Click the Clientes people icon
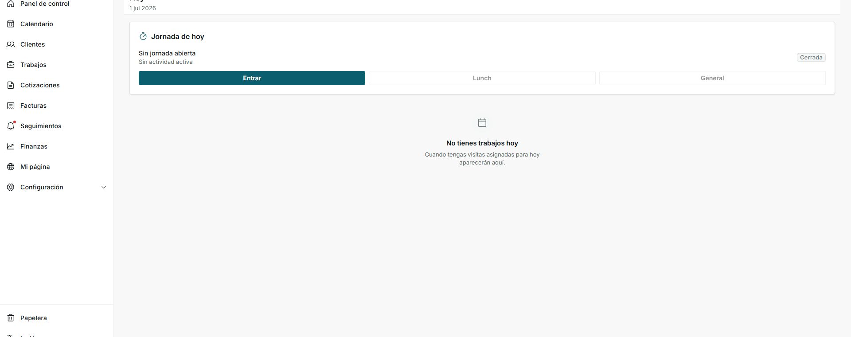This screenshot has width=851, height=337. click(11, 44)
